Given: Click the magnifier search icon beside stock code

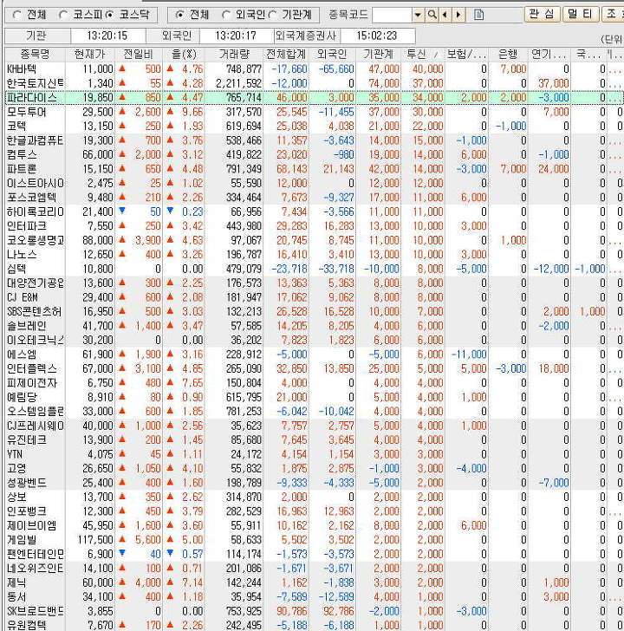Looking at the screenshot, I should [x=432, y=15].
